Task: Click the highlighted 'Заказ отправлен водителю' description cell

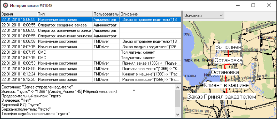Action: (150, 19)
